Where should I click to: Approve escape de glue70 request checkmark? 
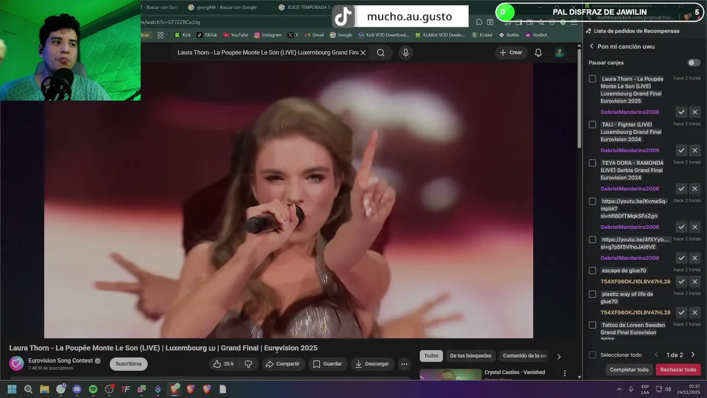pyautogui.click(x=682, y=281)
